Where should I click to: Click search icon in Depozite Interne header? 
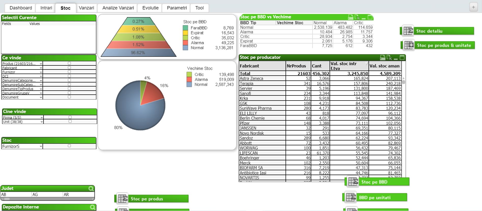click(92, 207)
